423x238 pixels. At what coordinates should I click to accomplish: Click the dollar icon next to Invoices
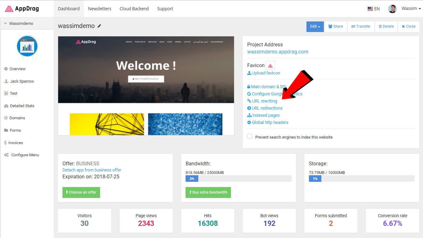click(x=5, y=143)
